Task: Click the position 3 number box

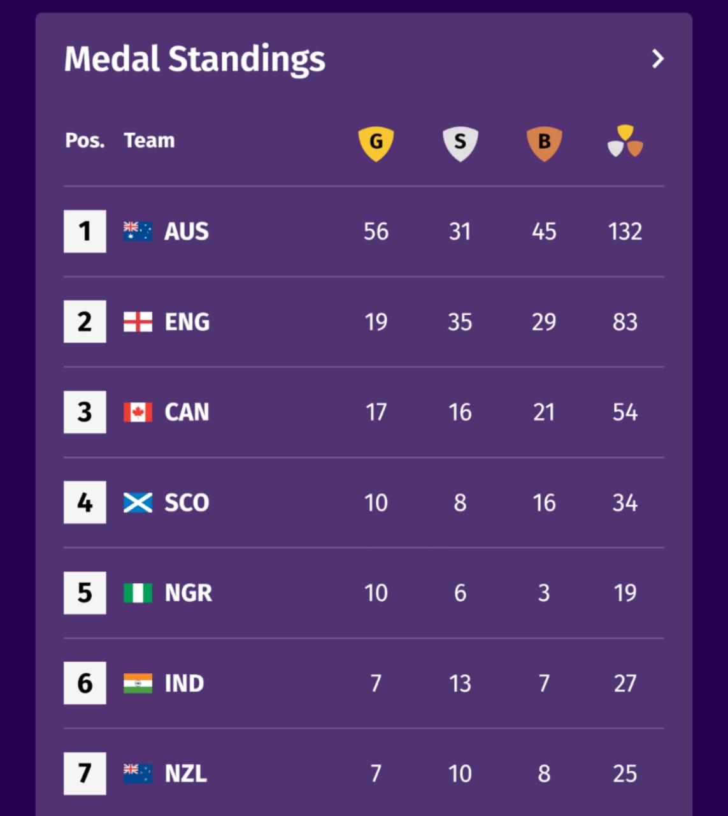Action: [x=85, y=412]
